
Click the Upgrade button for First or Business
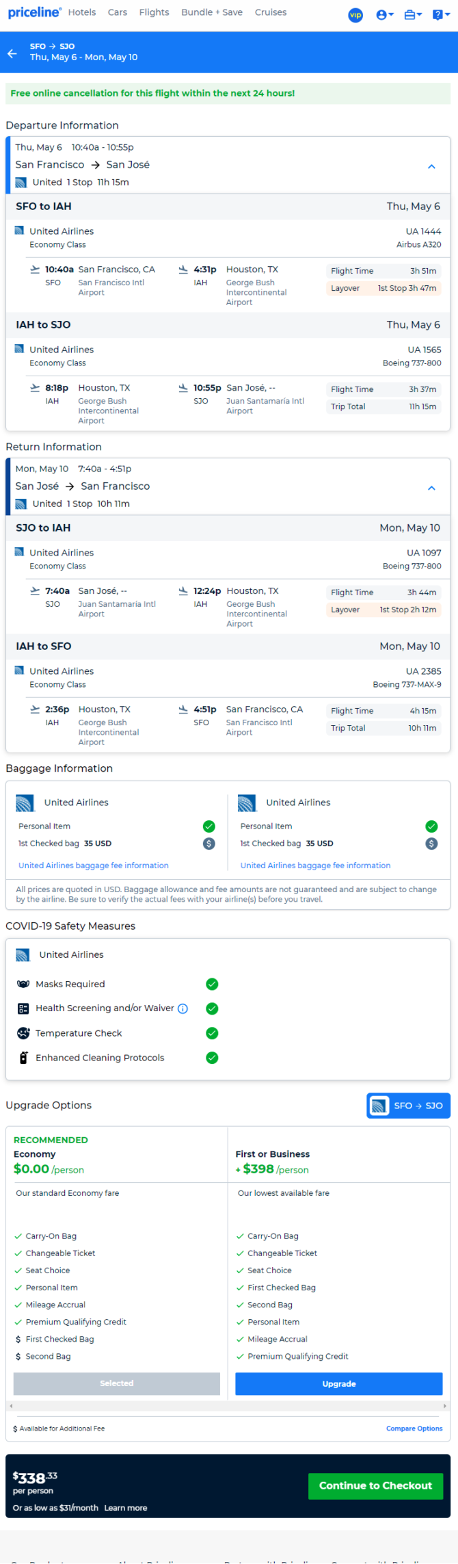pyautogui.click(x=339, y=1383)
